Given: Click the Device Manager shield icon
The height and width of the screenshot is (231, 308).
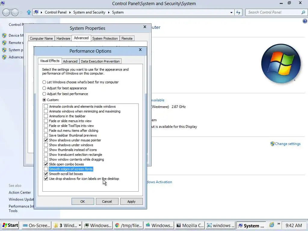Looking at the screenshot, I should click(x=4, y=35).
